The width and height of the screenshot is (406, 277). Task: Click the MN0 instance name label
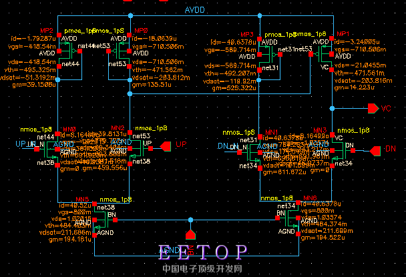69,129
